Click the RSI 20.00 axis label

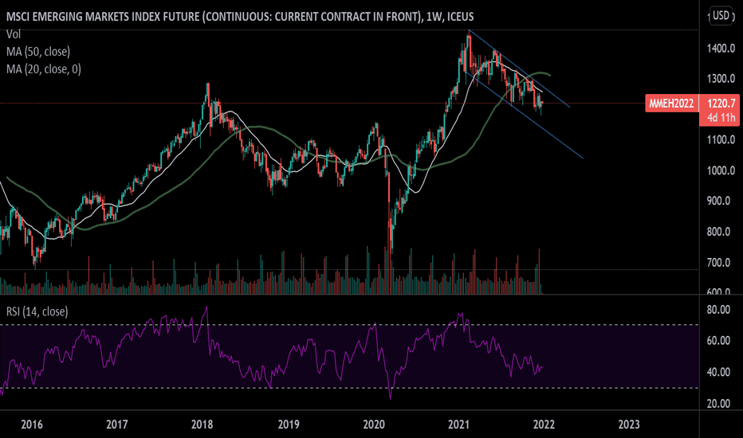click(718, 404)
